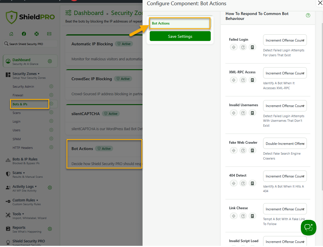The height and width of the screenshot is (247, 323).
Task: Open the 404 Detect response dropdown
Action: coord(285,176)
